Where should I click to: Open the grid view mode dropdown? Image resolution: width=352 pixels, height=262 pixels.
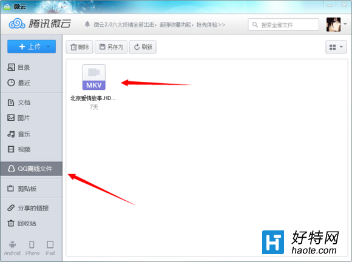point(336,47)
